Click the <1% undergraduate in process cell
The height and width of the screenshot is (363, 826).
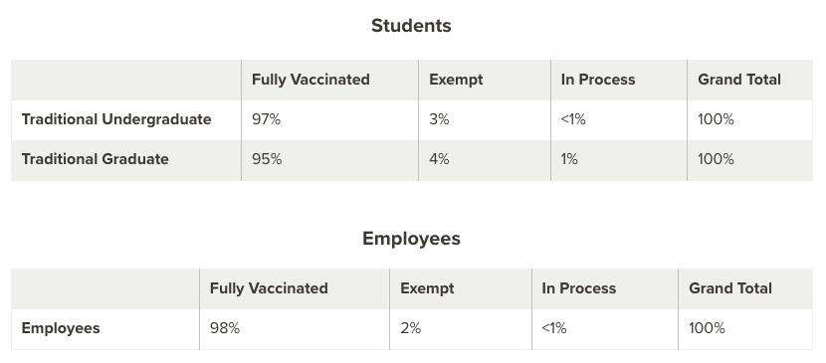pos(573,119)
